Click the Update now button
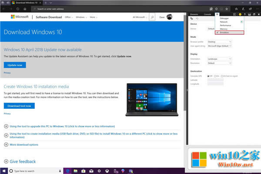Screen dimensions: 261x174 [x=15, y=65]
